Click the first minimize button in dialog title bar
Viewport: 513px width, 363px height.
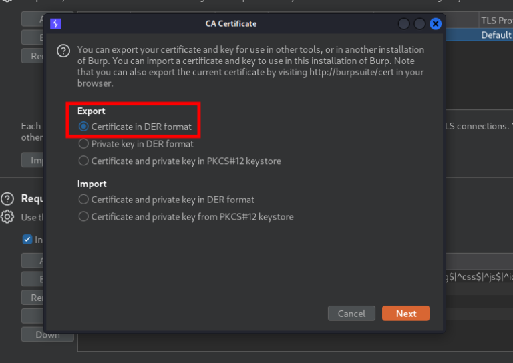click(x=403, y=24)
